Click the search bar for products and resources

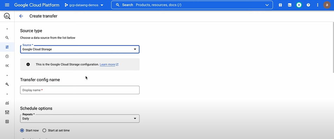[192, 5]
